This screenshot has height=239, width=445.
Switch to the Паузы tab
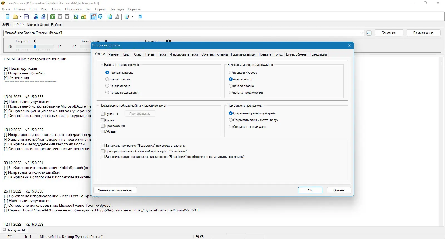click(150, 54)
